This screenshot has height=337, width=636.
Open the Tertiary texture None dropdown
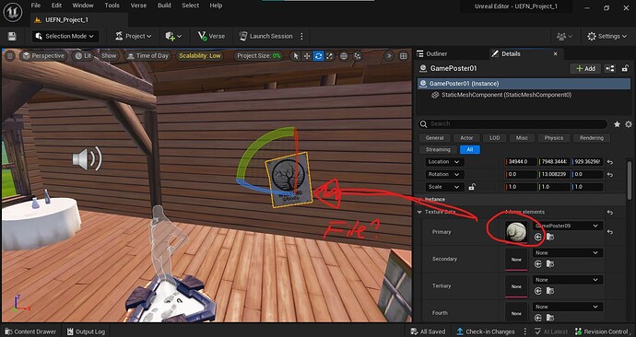pyautogui.click(x=568, y=280)
